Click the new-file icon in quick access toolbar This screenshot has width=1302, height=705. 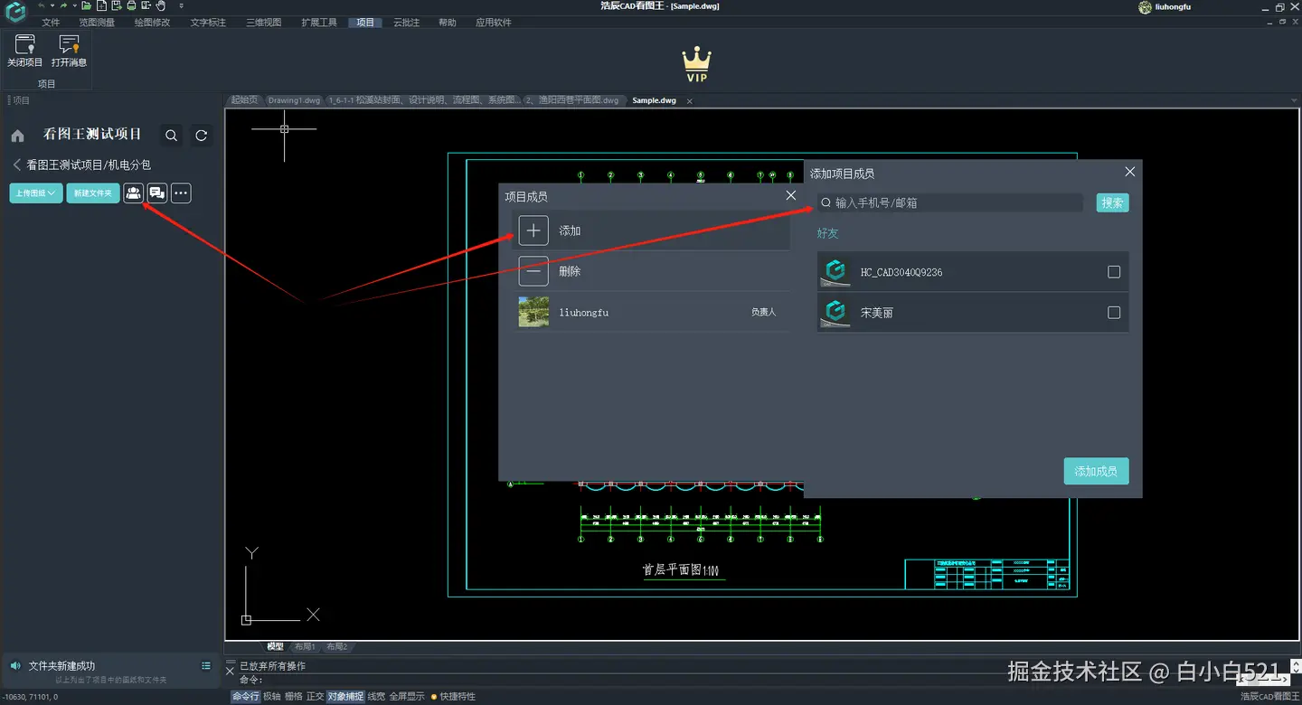point(101,5)
